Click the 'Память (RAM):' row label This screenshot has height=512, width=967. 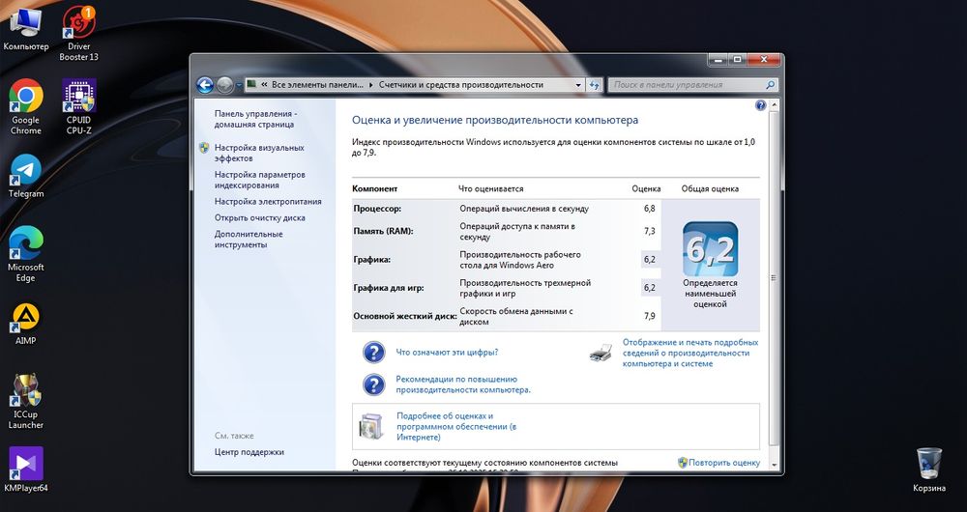pyautogui.click(x=383, y=231)
